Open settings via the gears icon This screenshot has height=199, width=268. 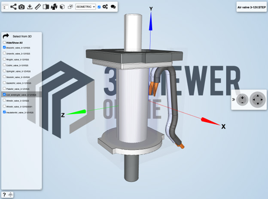pyautogui.click(x=105, y=7)
